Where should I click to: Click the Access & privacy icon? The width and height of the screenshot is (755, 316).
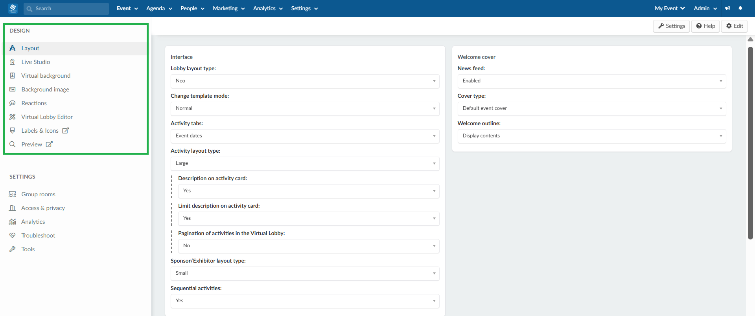[x=13, y=208]
